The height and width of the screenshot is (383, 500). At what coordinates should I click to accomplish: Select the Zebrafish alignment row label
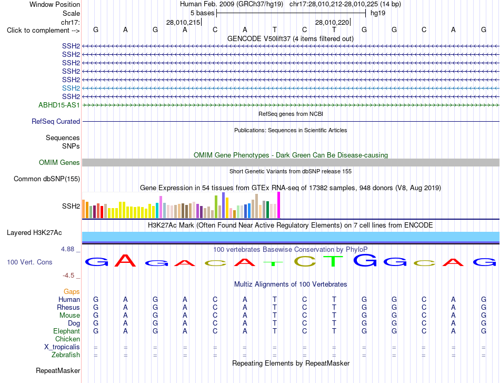click(x=66, y=355)
